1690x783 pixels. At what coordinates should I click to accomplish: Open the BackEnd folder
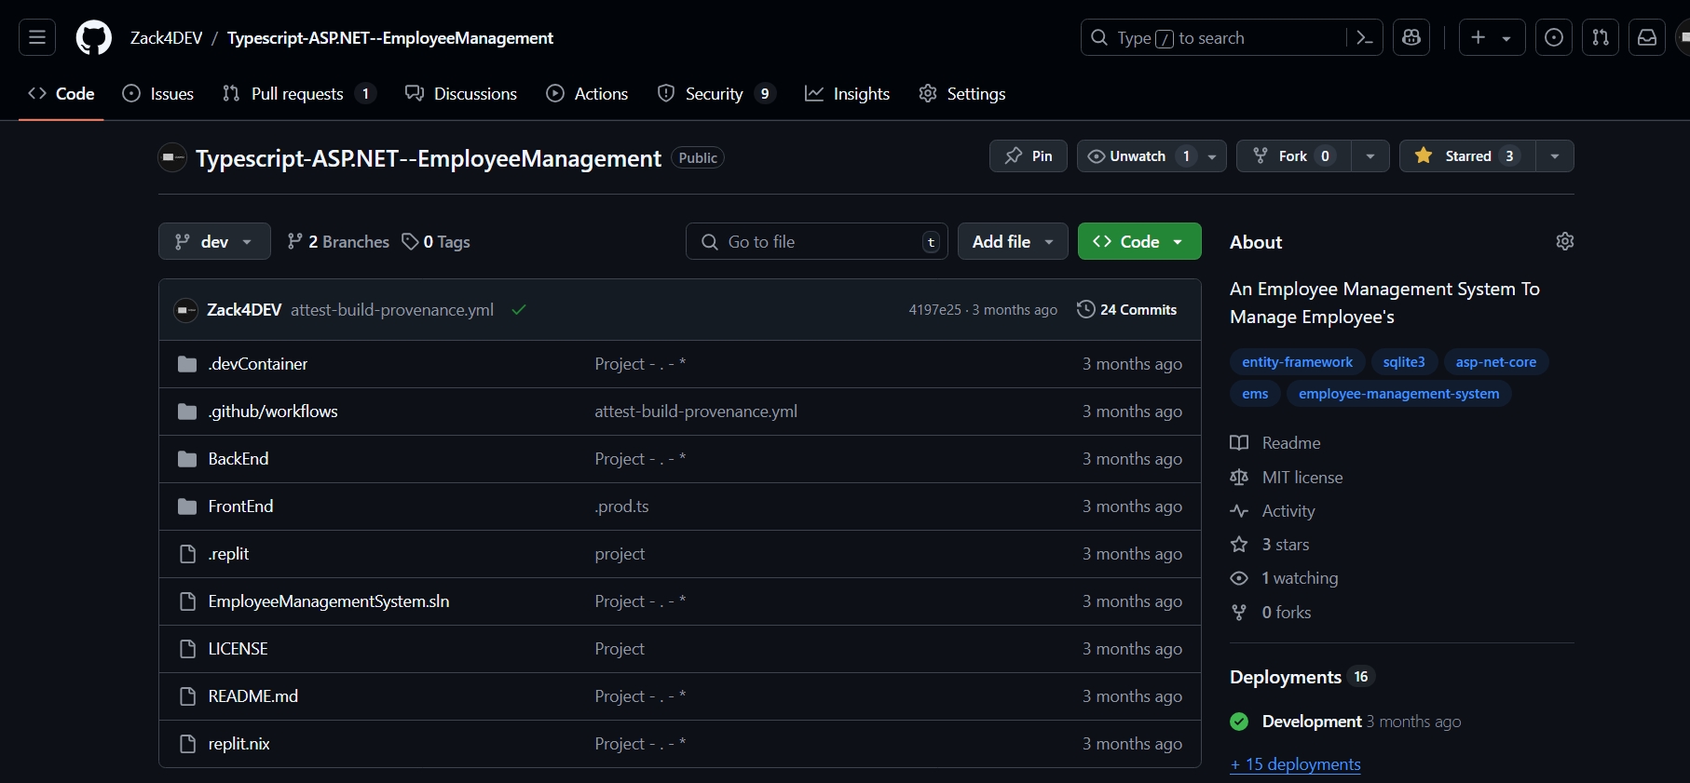239,459
